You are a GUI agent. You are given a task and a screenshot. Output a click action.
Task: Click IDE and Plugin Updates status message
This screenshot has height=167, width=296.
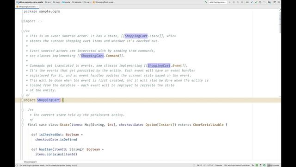48,165
